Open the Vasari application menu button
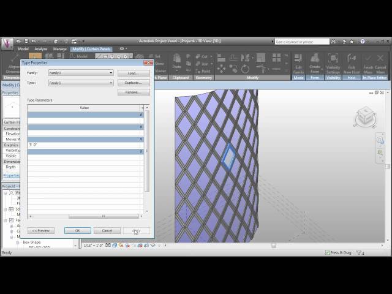 click(7, 44)
